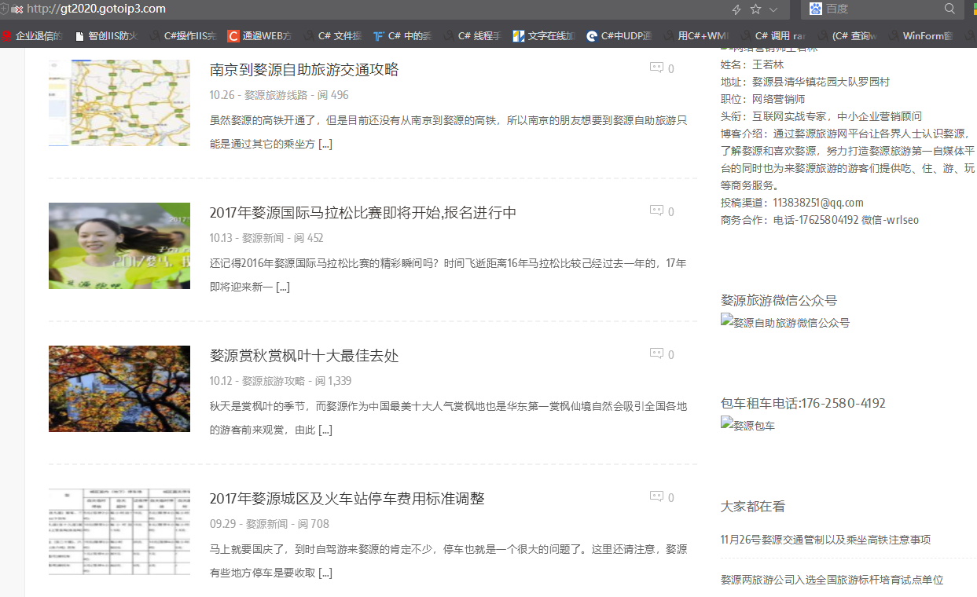The image size is (977, 597).
Task: Click the comment bubble on 婺源赏秋赏枫叶十大最佳去处
Action: 656,353
